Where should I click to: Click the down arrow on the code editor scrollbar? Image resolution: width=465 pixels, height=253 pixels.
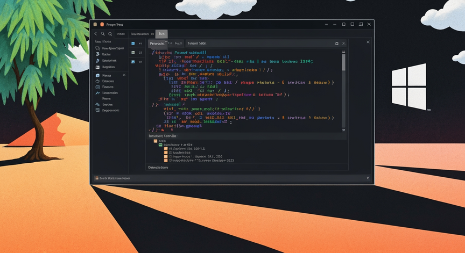[x=344, y=129]
